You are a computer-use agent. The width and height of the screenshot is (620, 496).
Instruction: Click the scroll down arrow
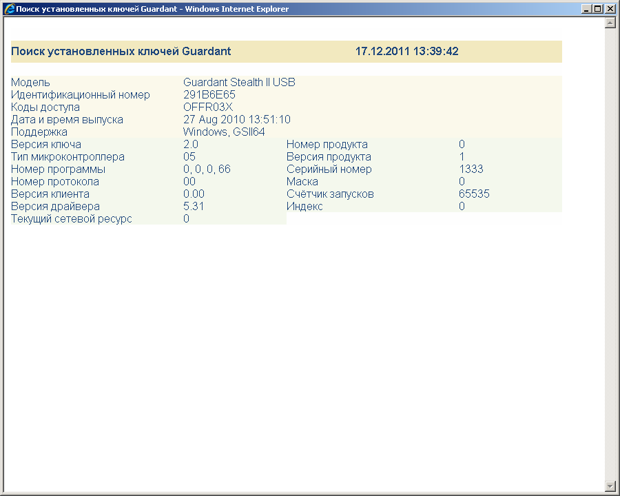[x=610, y=486]
